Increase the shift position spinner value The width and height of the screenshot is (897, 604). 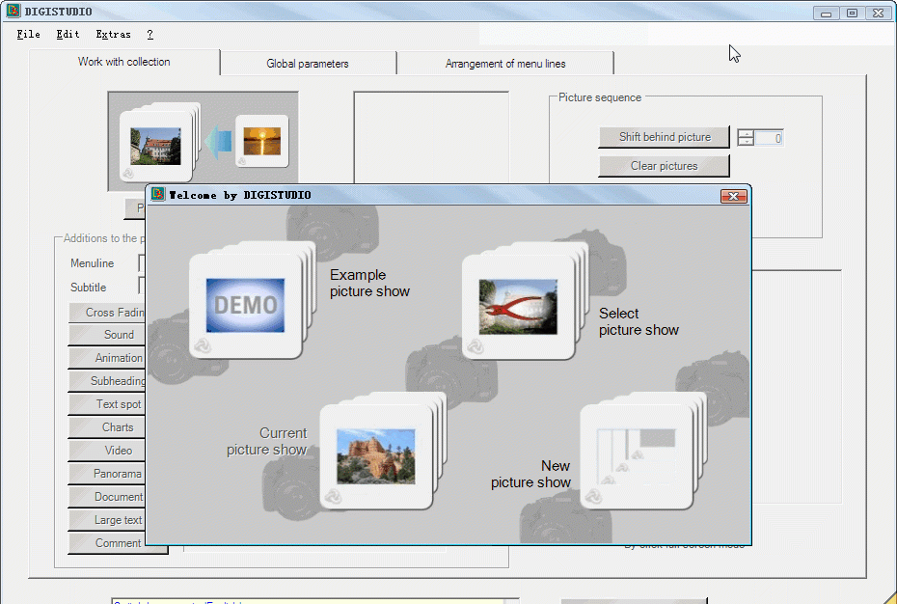(746, 134)
